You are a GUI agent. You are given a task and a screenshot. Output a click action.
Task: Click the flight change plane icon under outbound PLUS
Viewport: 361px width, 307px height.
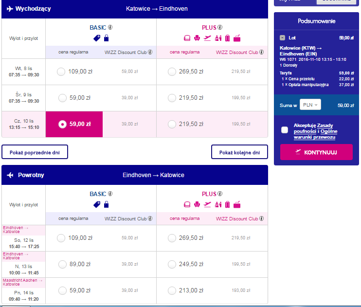[x=207, y=38]
